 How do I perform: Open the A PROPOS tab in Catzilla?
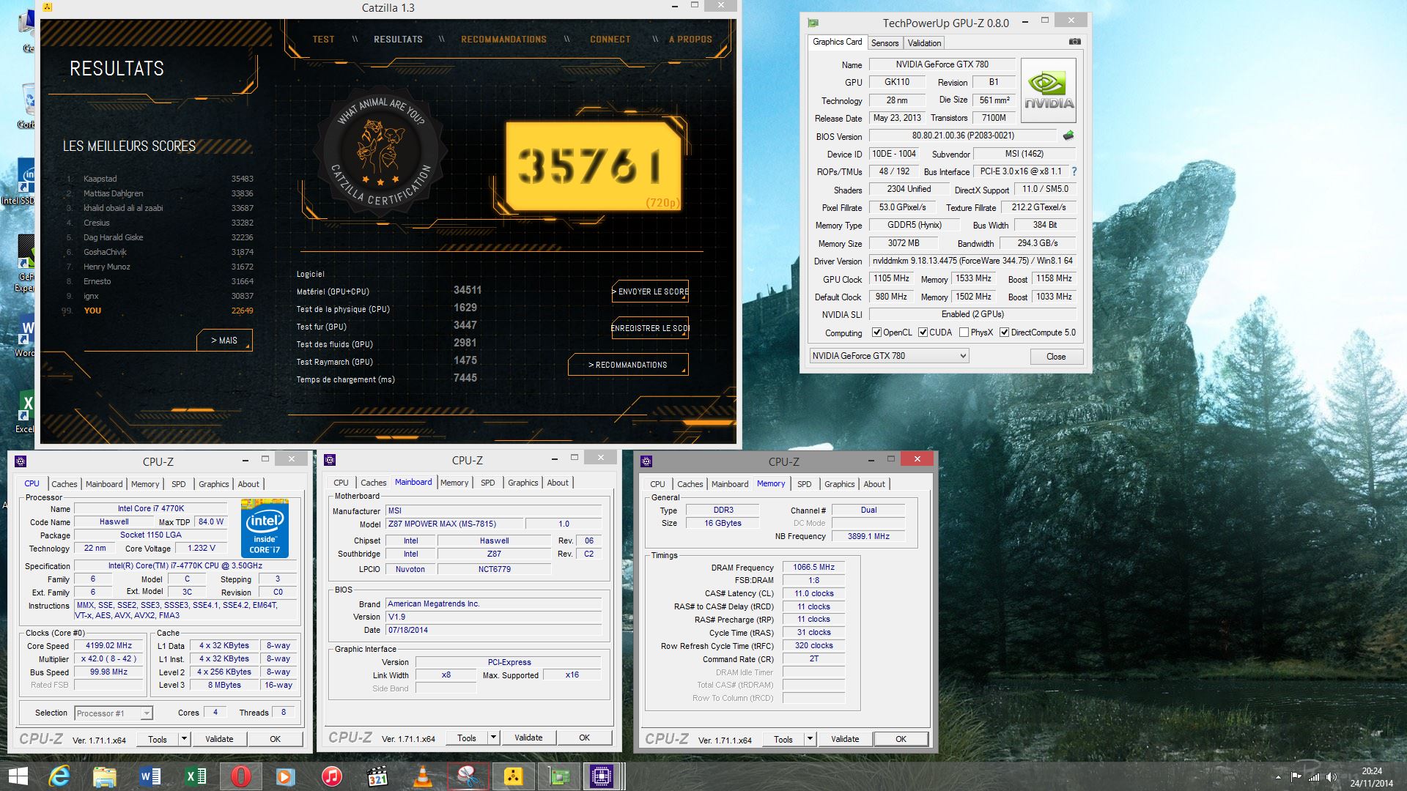pyautogui.click(x=690, y=40)
